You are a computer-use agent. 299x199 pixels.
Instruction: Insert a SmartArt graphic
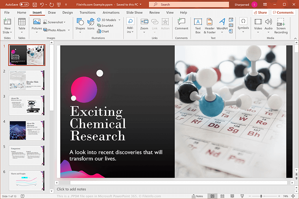tap(104, 26)
